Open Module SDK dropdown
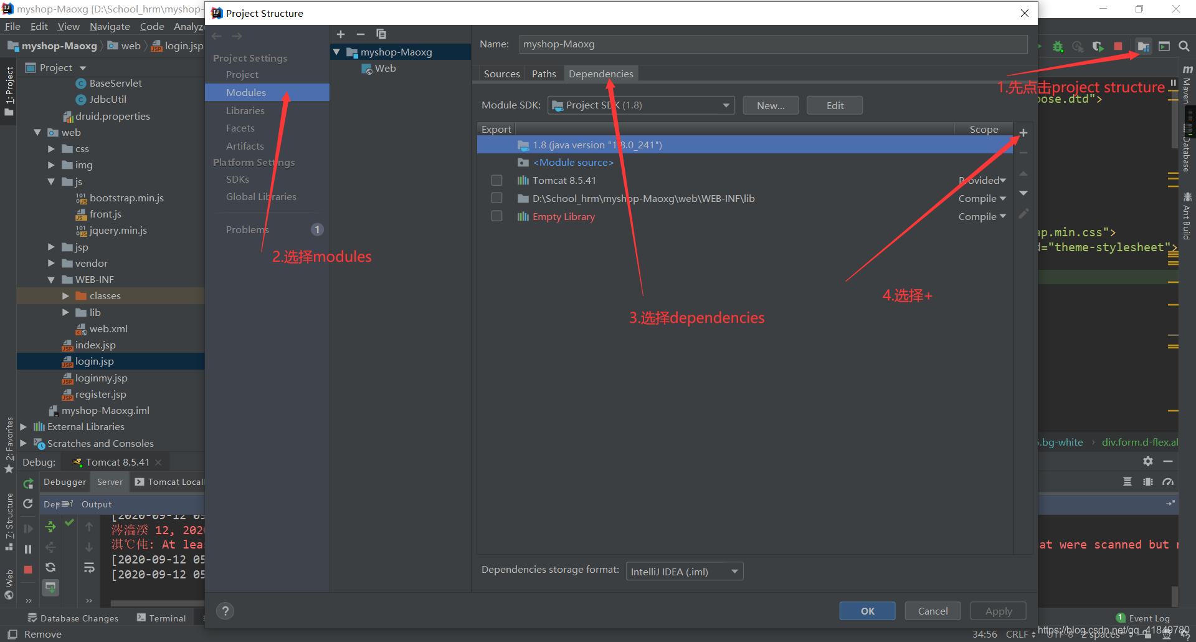1196x642 pixels. (641, 105)
